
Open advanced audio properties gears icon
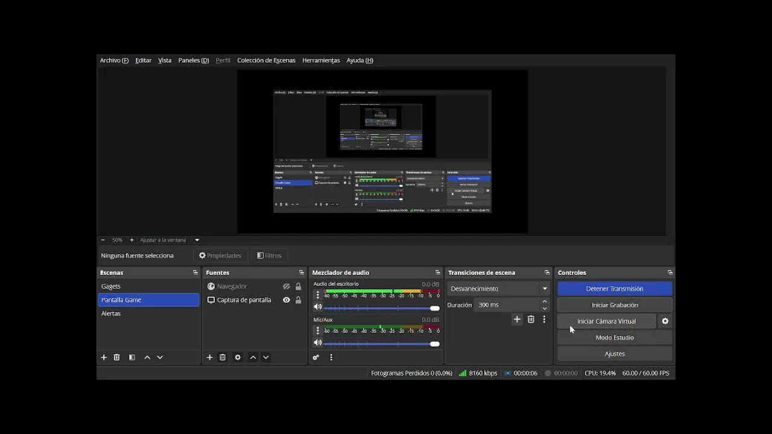click(x=316, y=357)
